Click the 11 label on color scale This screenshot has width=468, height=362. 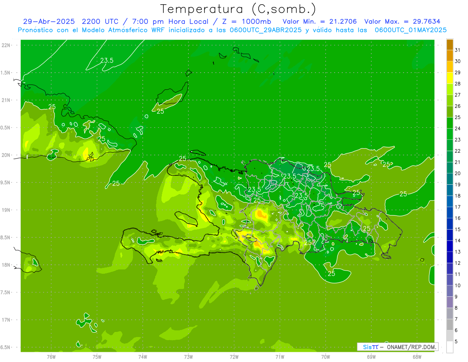tap(457, 274)
